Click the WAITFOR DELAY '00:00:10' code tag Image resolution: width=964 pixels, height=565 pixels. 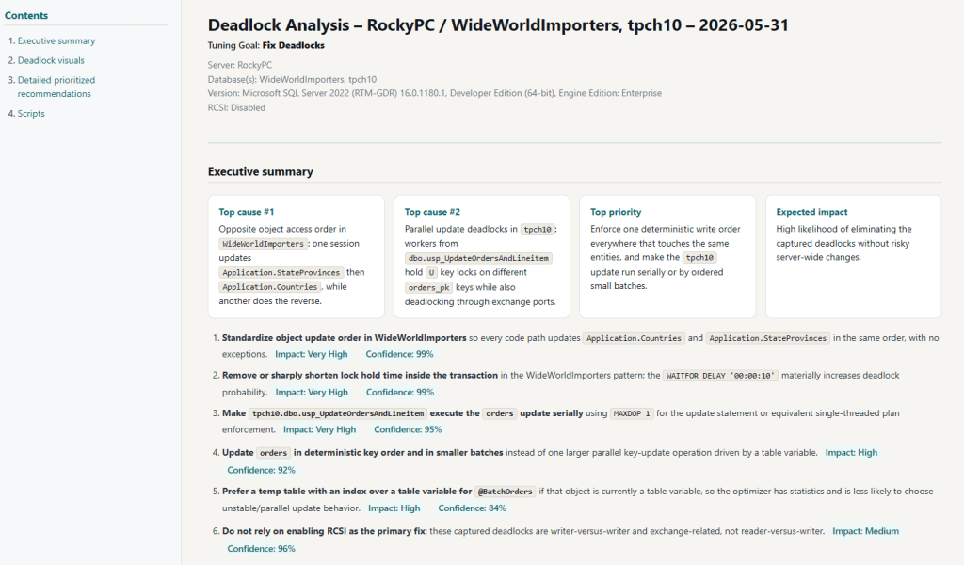coord(720,375)
